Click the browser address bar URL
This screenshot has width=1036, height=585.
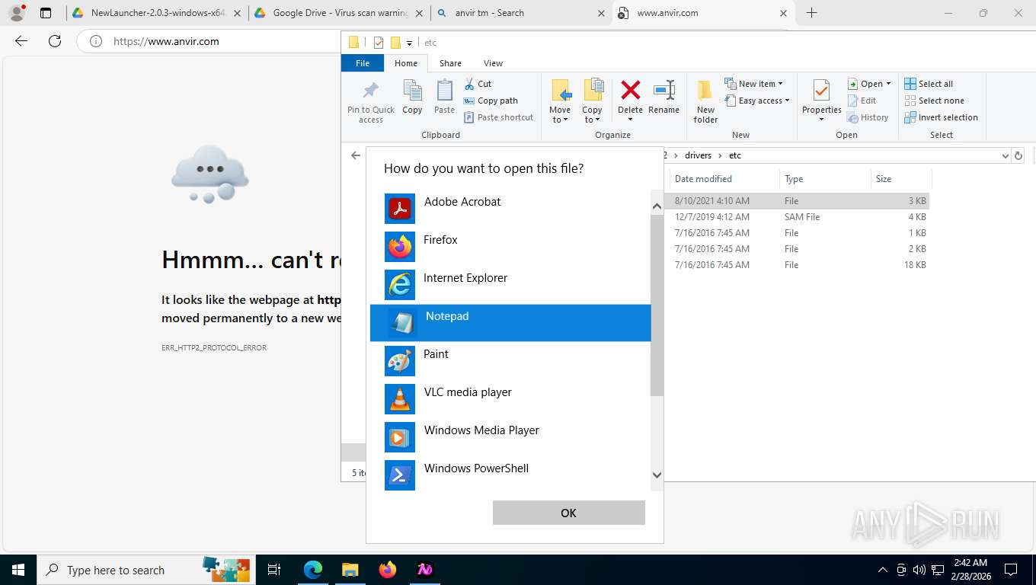166,41
